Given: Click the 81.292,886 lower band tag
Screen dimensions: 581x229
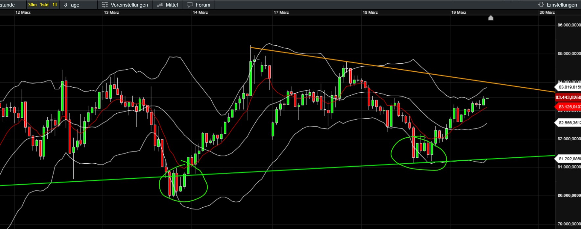Looking at the screenshot, I should click(x=568, y=159).
